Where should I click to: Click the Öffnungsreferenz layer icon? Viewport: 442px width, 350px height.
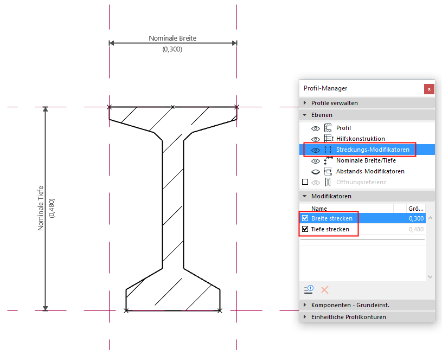(328, 182)
